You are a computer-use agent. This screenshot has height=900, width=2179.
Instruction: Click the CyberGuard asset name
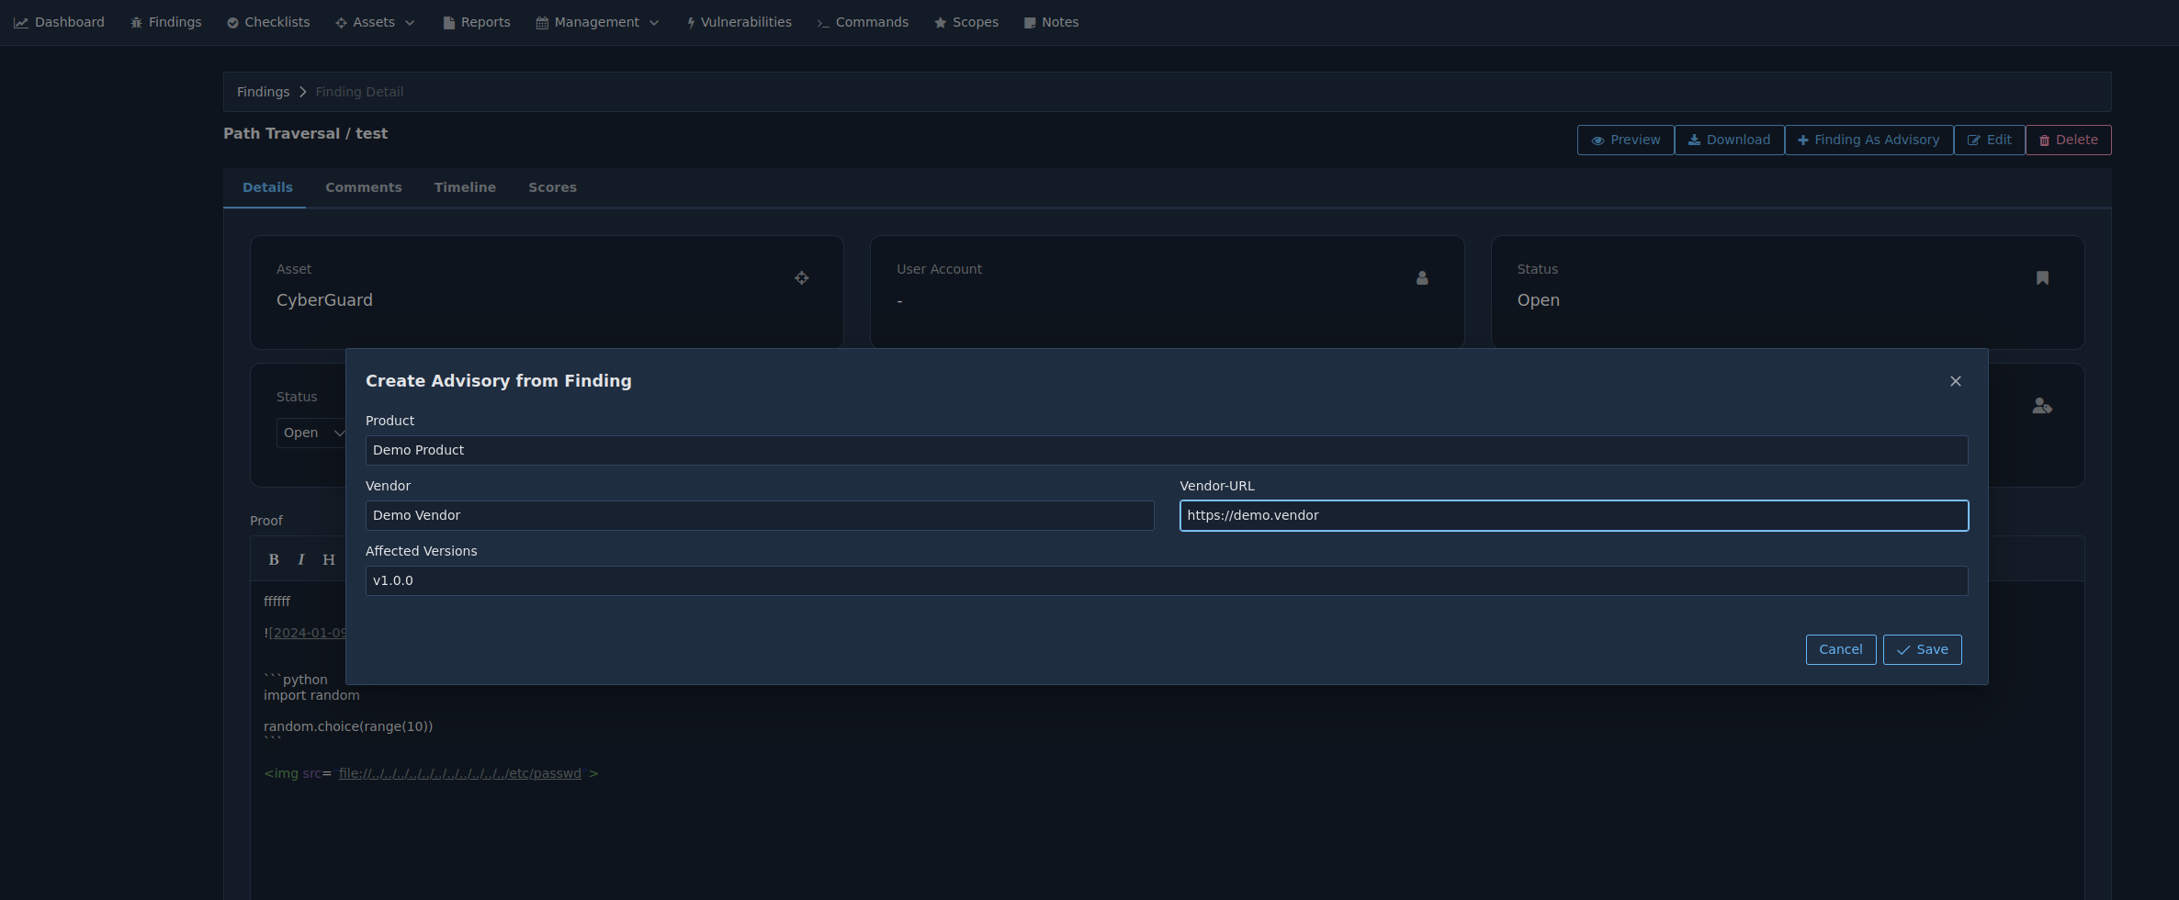(324, 300)
